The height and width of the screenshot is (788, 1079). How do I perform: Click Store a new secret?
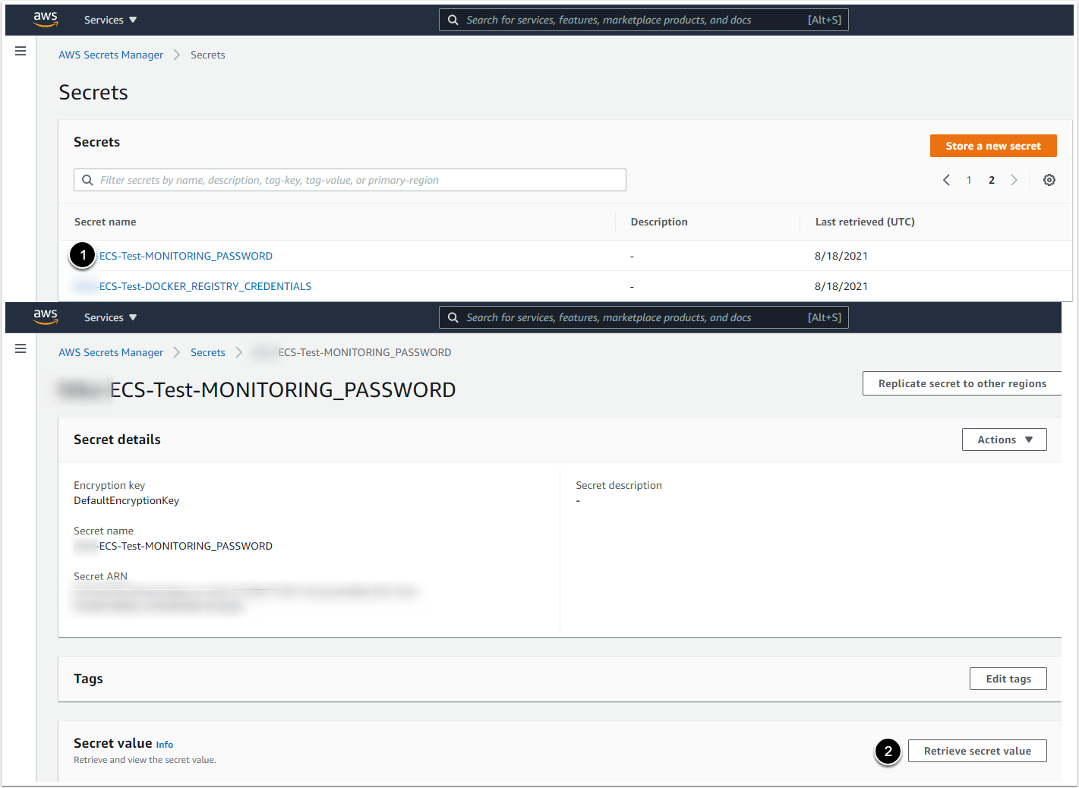993,146
